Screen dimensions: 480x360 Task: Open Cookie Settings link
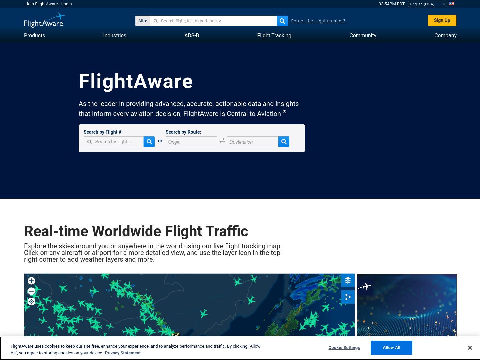coord(344,348)
